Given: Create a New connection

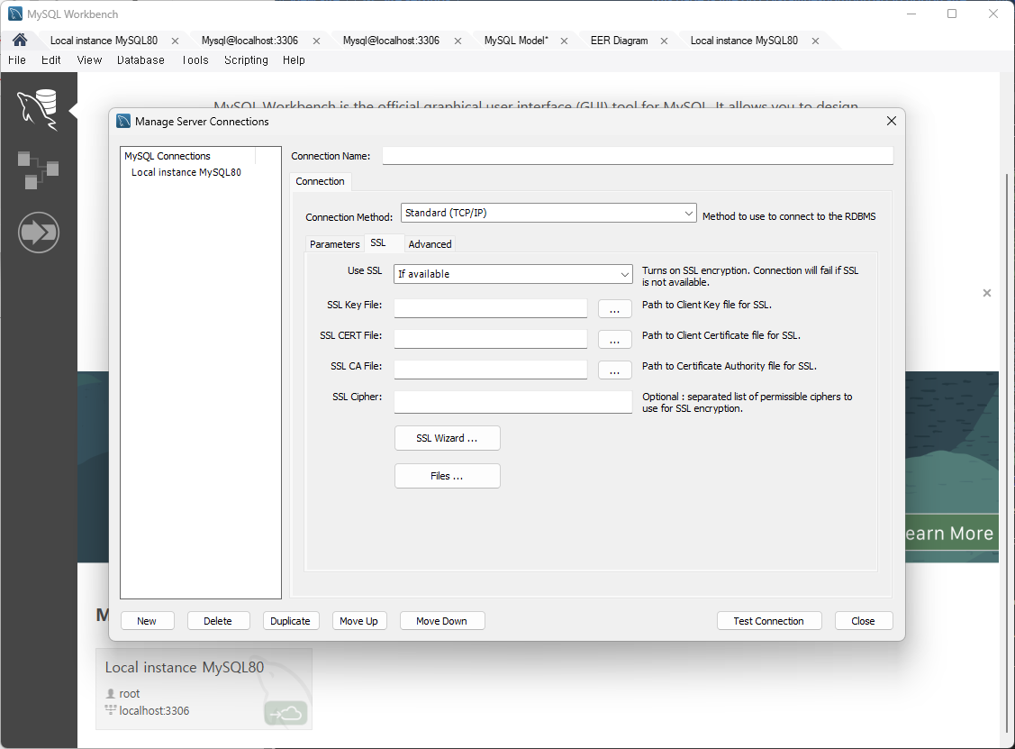Looking at the screenshot, I should (147, 621).
